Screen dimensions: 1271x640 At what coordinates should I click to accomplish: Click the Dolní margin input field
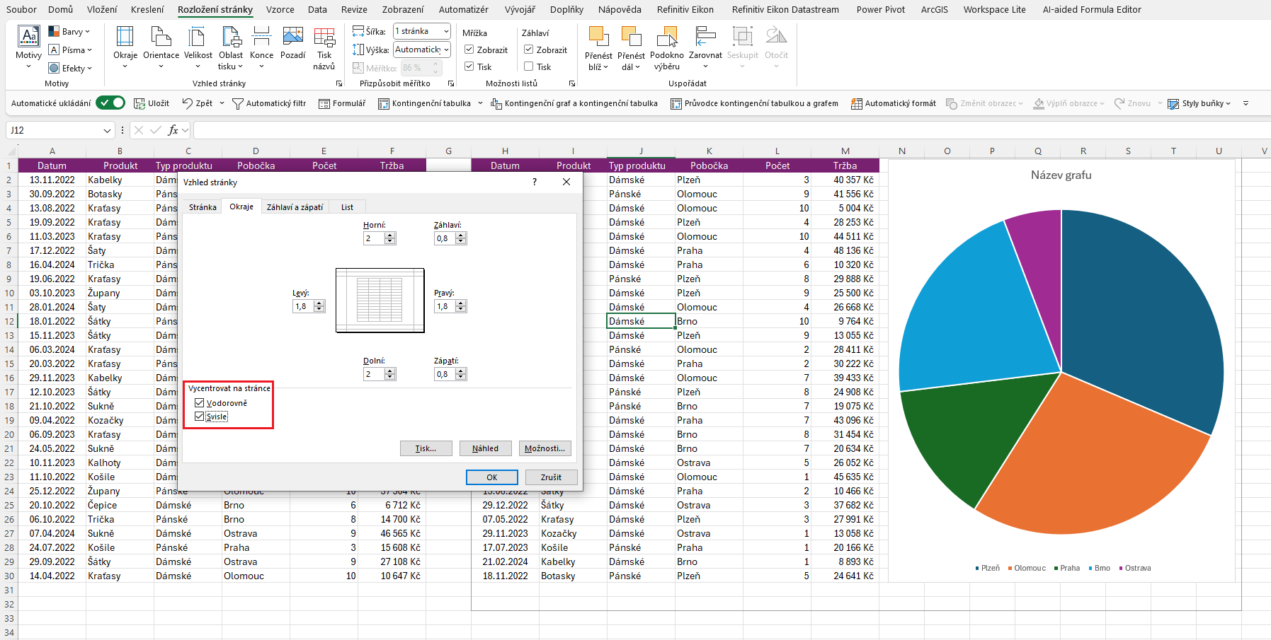(x=374, y=374)
